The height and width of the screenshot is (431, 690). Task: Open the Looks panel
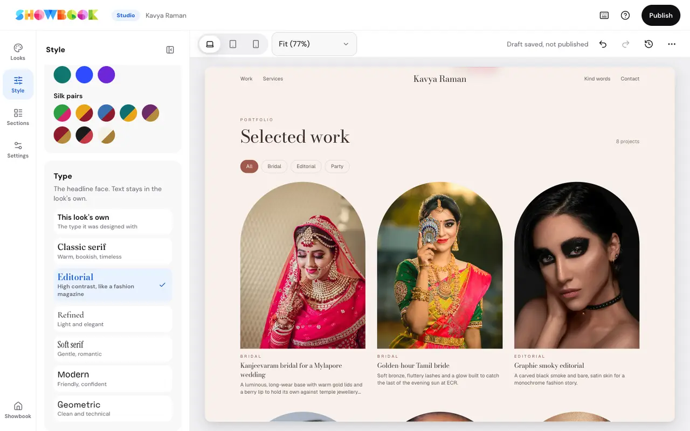coord(18,52)
